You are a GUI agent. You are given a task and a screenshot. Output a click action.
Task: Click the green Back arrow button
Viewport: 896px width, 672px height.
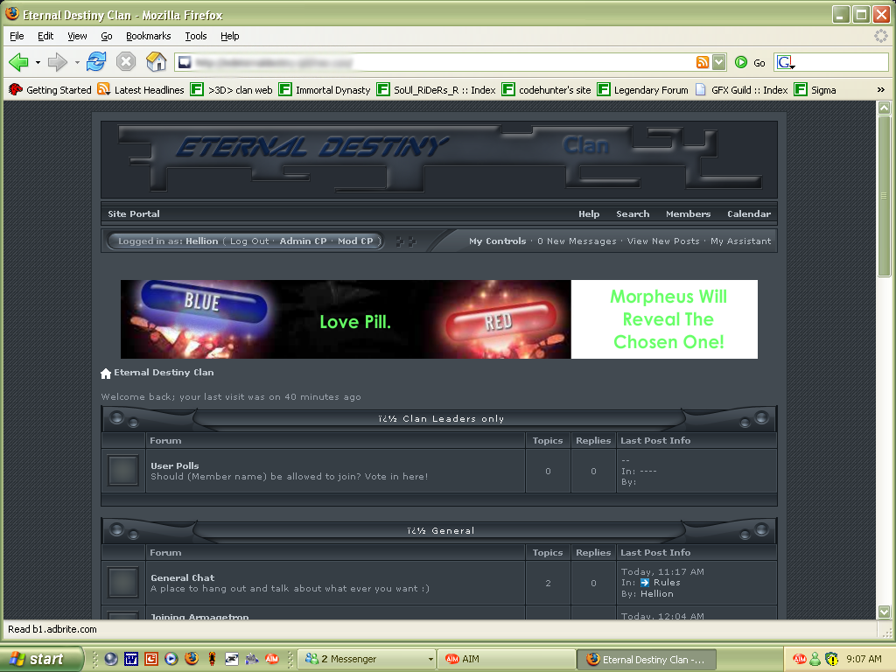(x=19, y=62)
